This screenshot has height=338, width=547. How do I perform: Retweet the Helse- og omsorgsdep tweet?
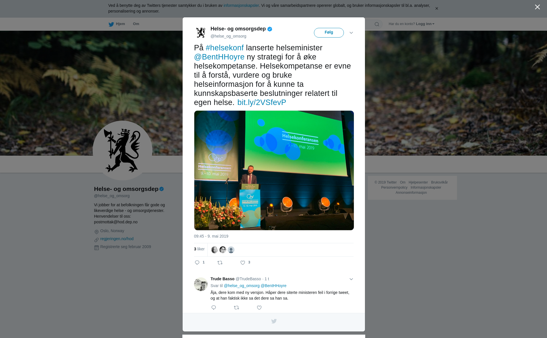[x=220, y=263]
